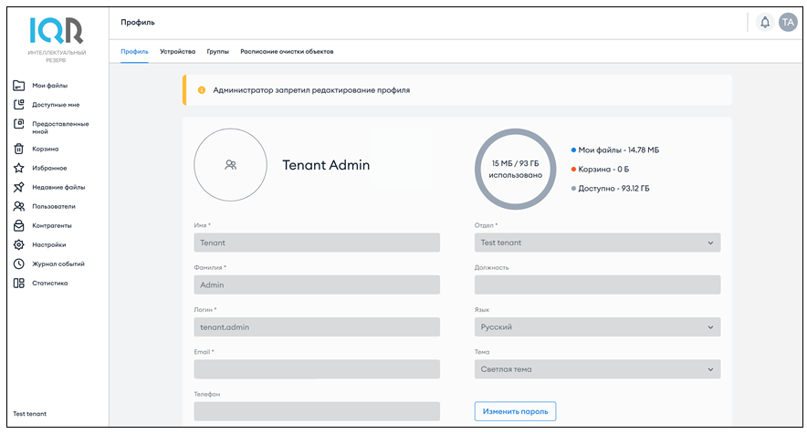Click the storage usage ring 15 МБ / 93 ГБ
This screenshot has height=434, width=807.
tap(515, 170)
